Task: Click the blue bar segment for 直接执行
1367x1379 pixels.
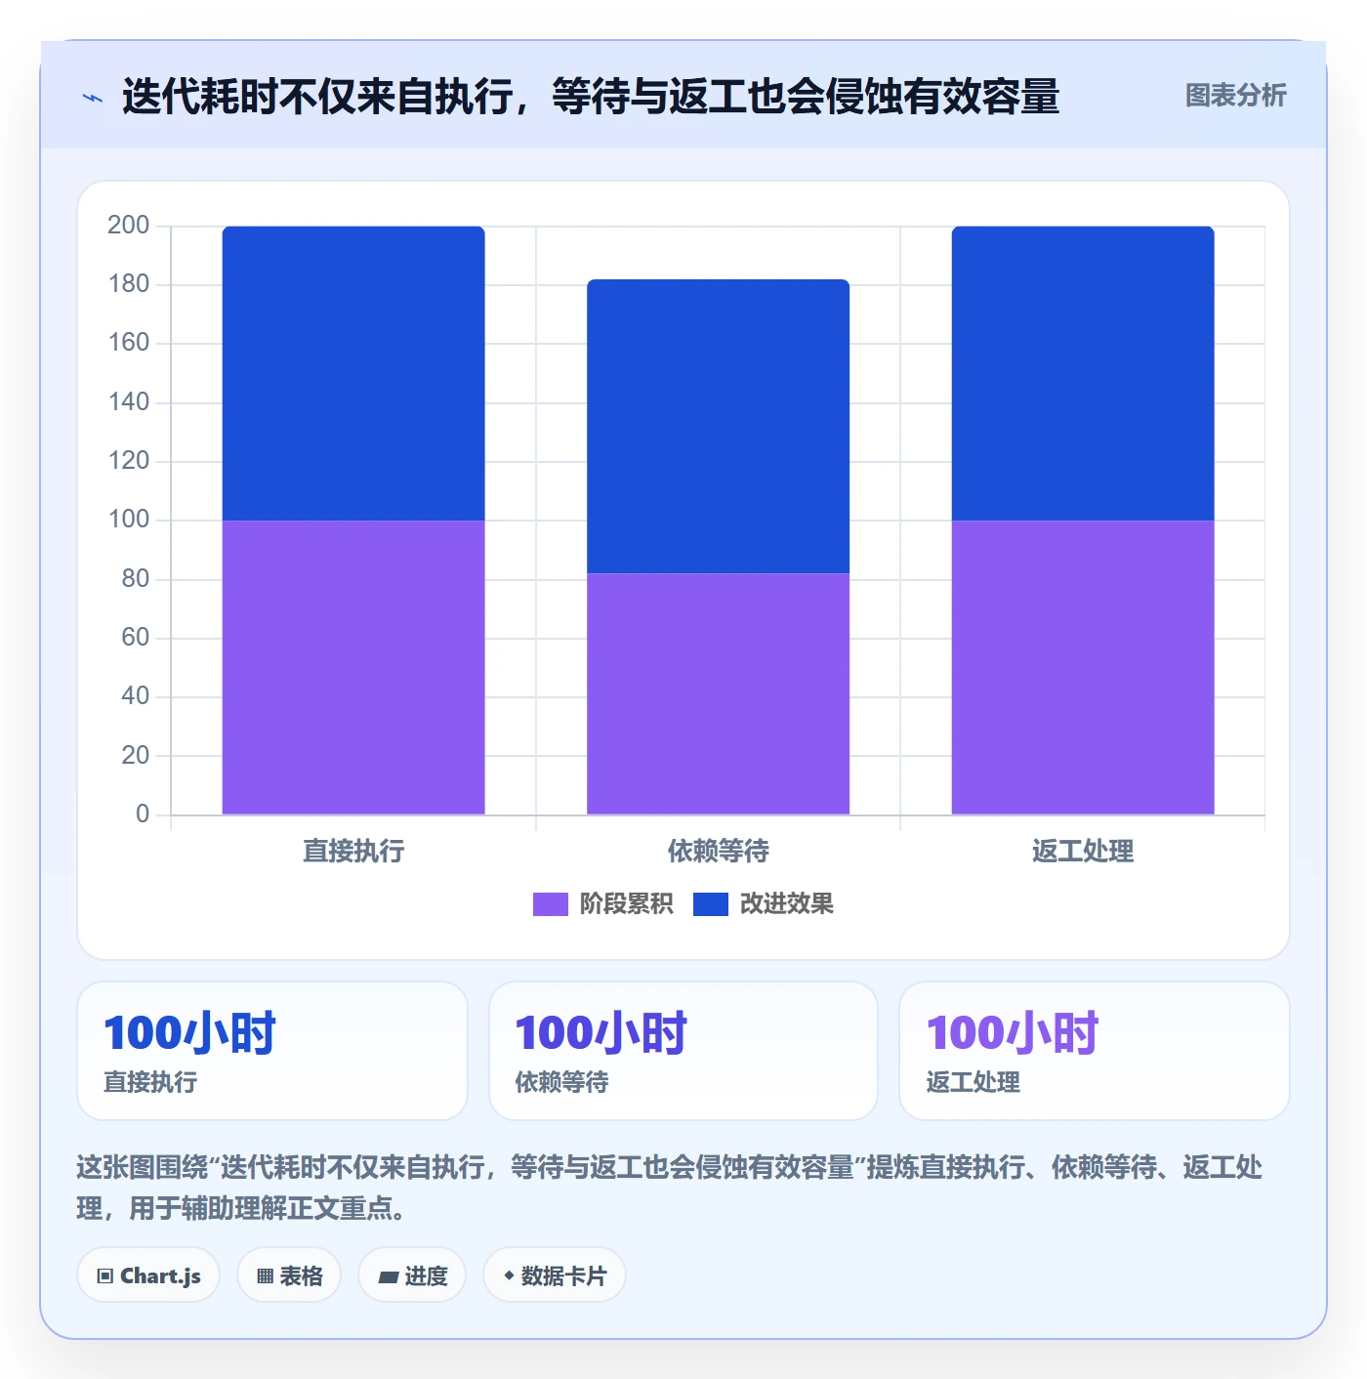Action: pyautogui.click(x=353, y=373)
